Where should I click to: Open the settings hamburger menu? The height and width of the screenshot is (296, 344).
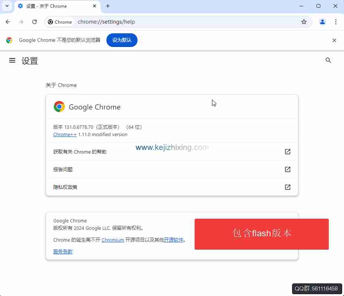tap(12, 60)
